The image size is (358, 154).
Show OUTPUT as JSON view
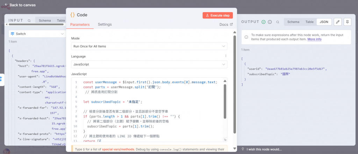pyautogui.click(x=324, y=22)
